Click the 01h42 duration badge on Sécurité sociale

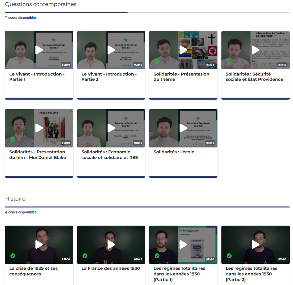[x=282, y=65]
